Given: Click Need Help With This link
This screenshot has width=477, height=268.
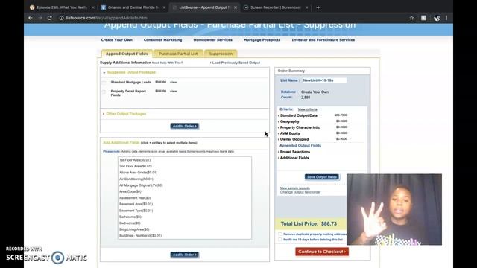Looking at the screenshot, I should click(167, 63).
